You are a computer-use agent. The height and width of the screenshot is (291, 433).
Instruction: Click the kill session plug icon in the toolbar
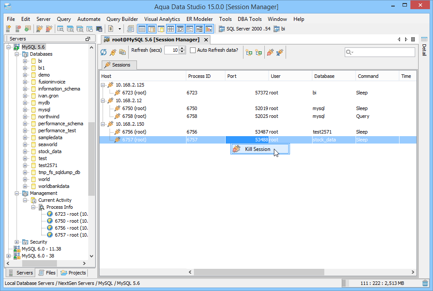(x=270, y=52)
